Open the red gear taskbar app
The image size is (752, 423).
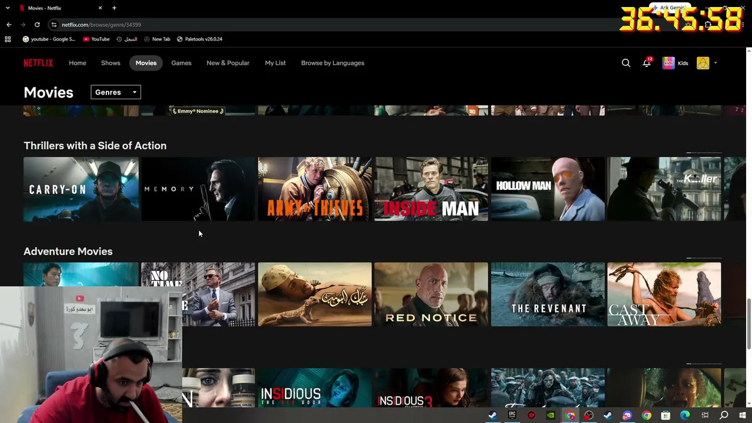tap(532, 415)
